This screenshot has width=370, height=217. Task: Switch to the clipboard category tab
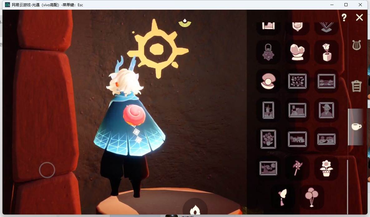click(x=356, y=86)
